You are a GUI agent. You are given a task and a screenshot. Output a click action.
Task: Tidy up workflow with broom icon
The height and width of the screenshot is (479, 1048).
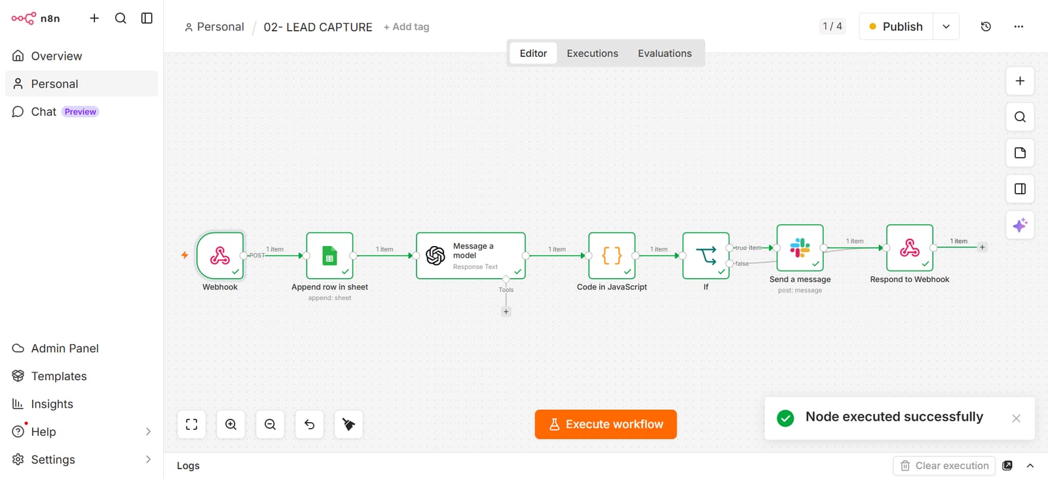coord(349,425)
